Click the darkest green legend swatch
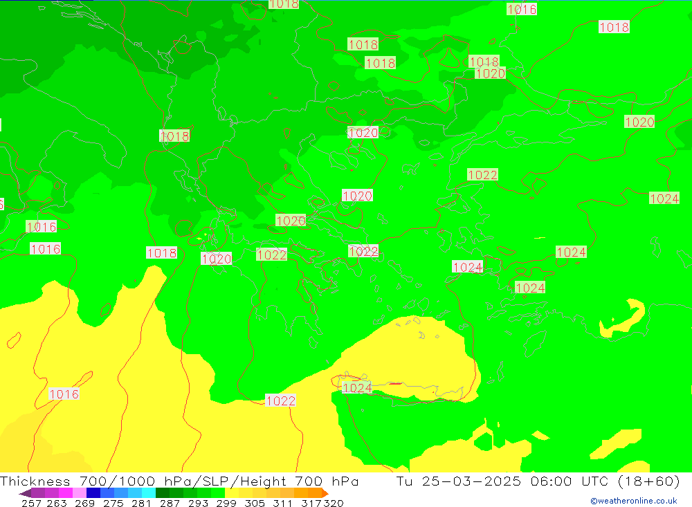The height and width of the screenshot is (507, 692). (163, 493)
